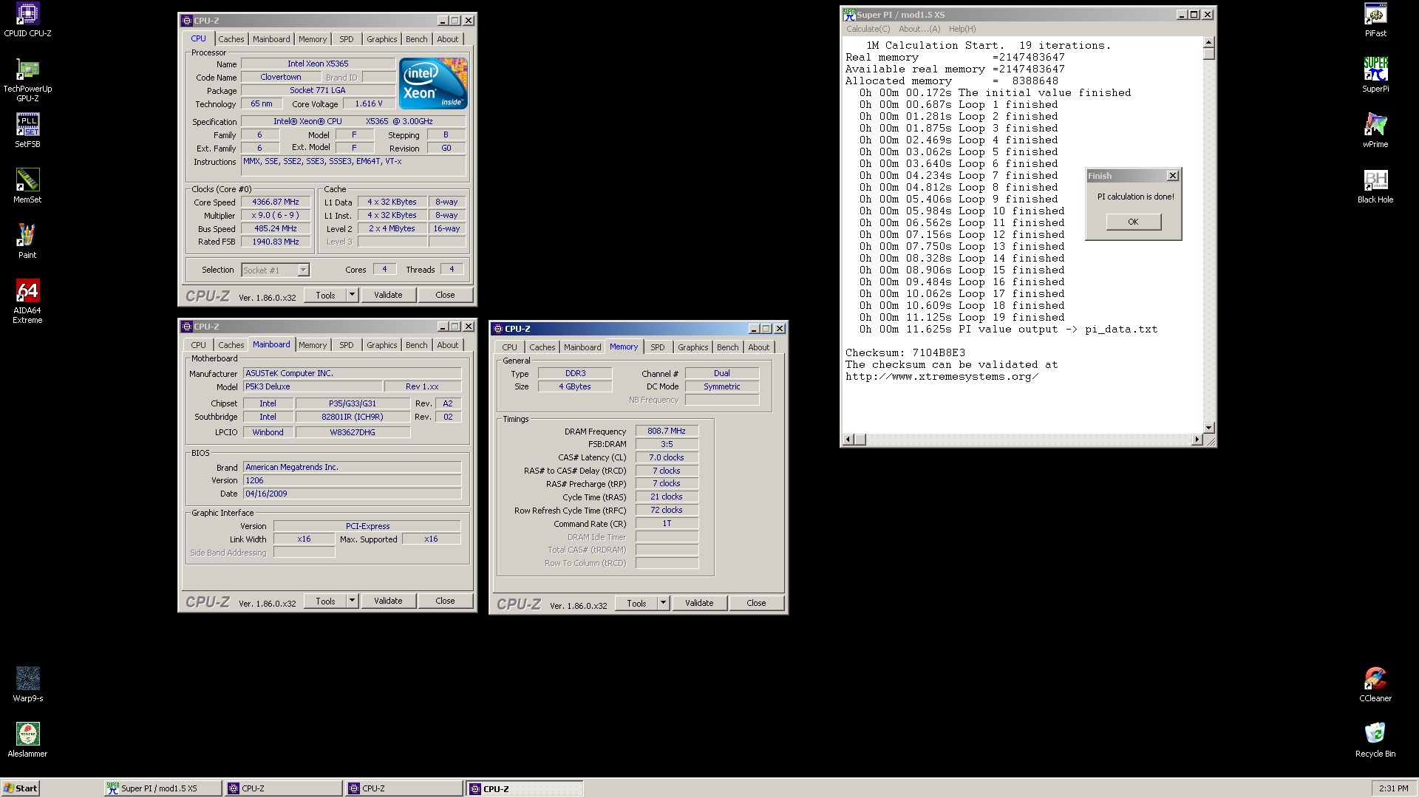Click the DRAM Frequency value 808.7 MHz
This screenshot has height=798, width=1419.
tap(667, 431)
